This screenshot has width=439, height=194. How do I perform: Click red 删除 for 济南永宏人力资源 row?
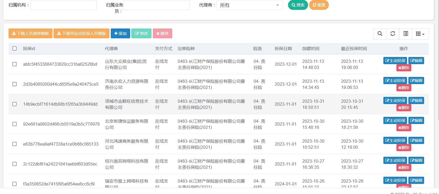click(404, 88)
